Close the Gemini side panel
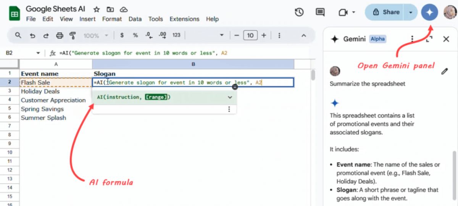Screen dimensions: 458x206 click(x=446, y=39)
